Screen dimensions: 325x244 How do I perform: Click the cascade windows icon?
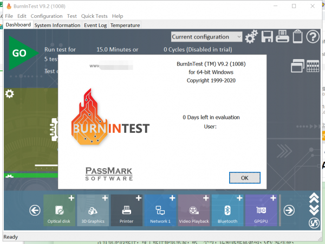click(x=297, y=66)
